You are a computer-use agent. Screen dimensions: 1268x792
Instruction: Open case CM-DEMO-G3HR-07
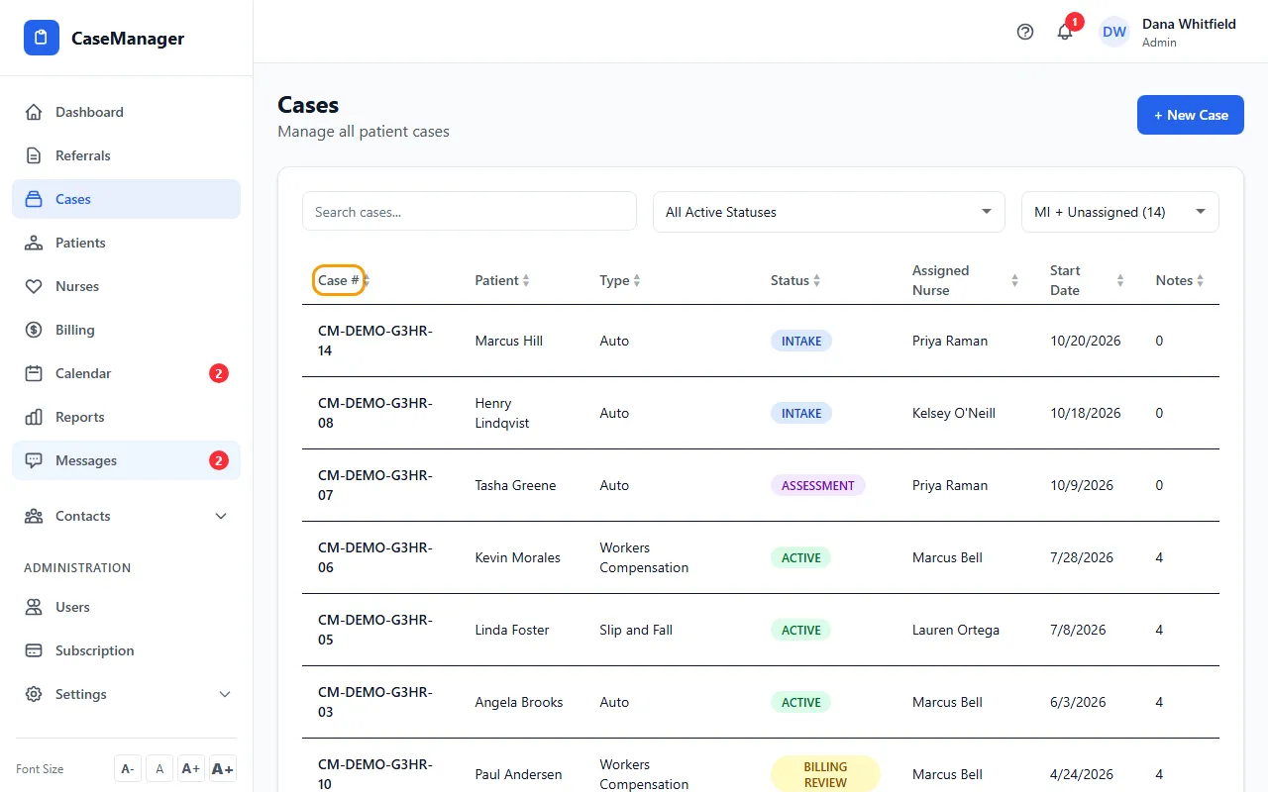pyautogui.click(x=374, y=485)
